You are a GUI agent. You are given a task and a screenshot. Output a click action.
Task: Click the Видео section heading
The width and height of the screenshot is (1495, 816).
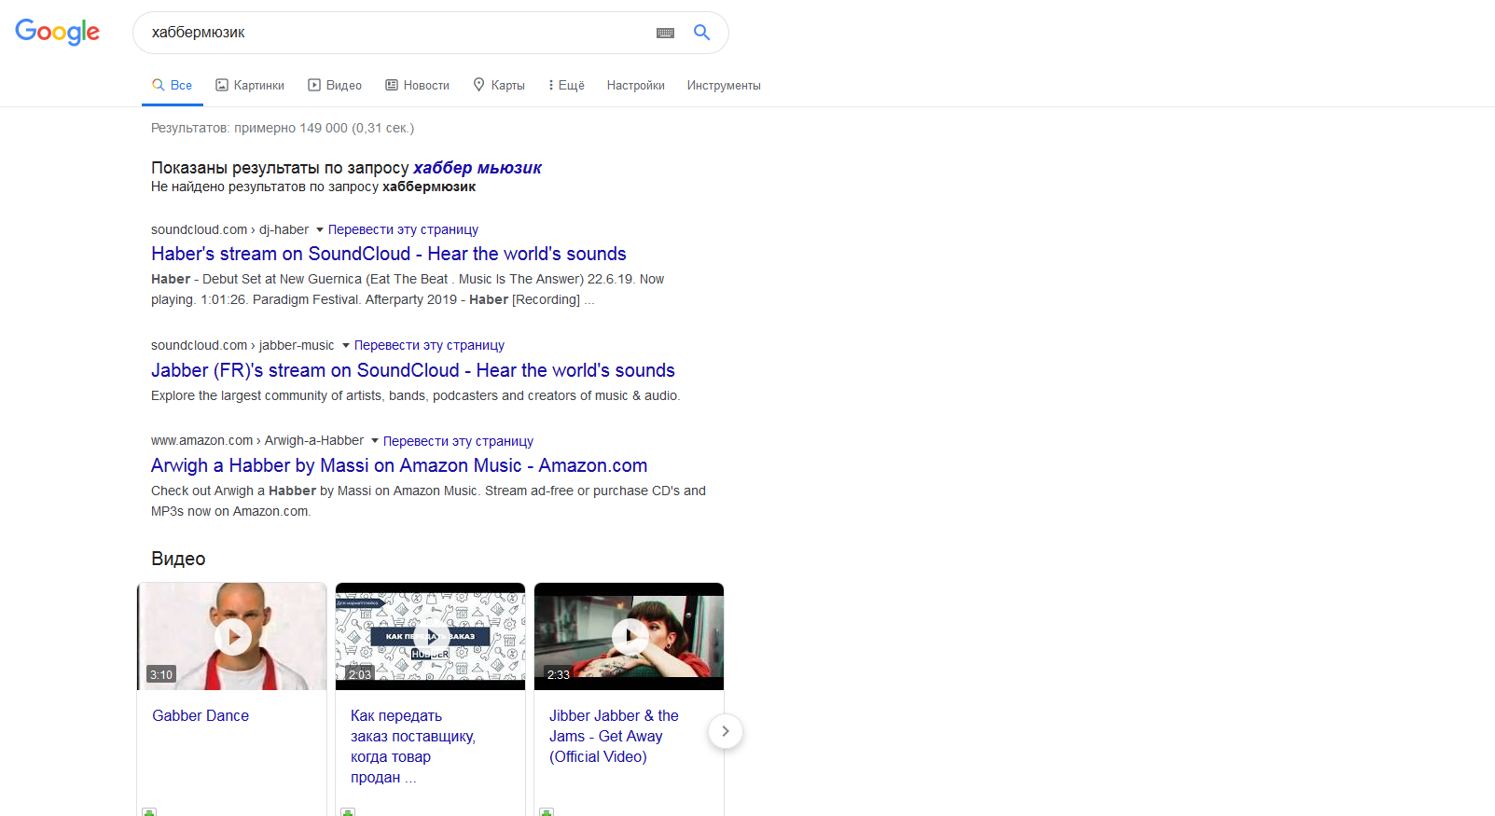[178, 559]
